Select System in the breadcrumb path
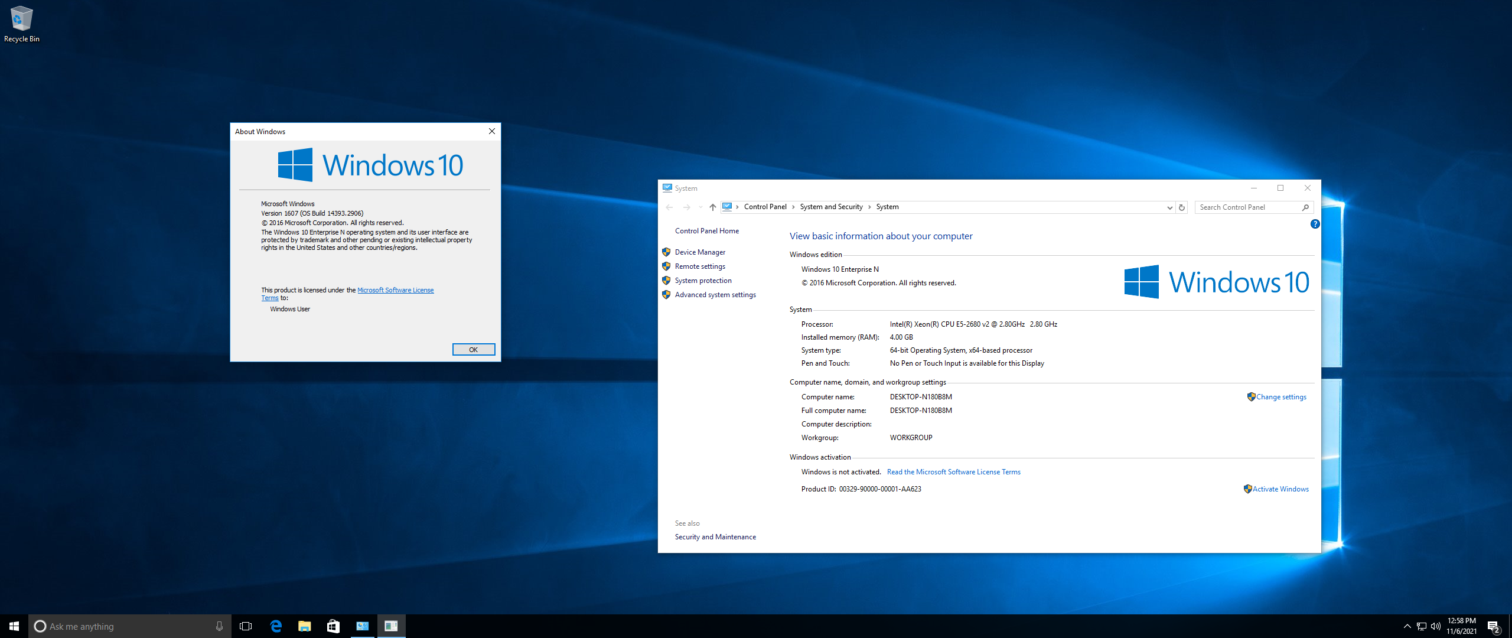The width and height of the screenshot is (1512, 638). click(x=887, y=207)
